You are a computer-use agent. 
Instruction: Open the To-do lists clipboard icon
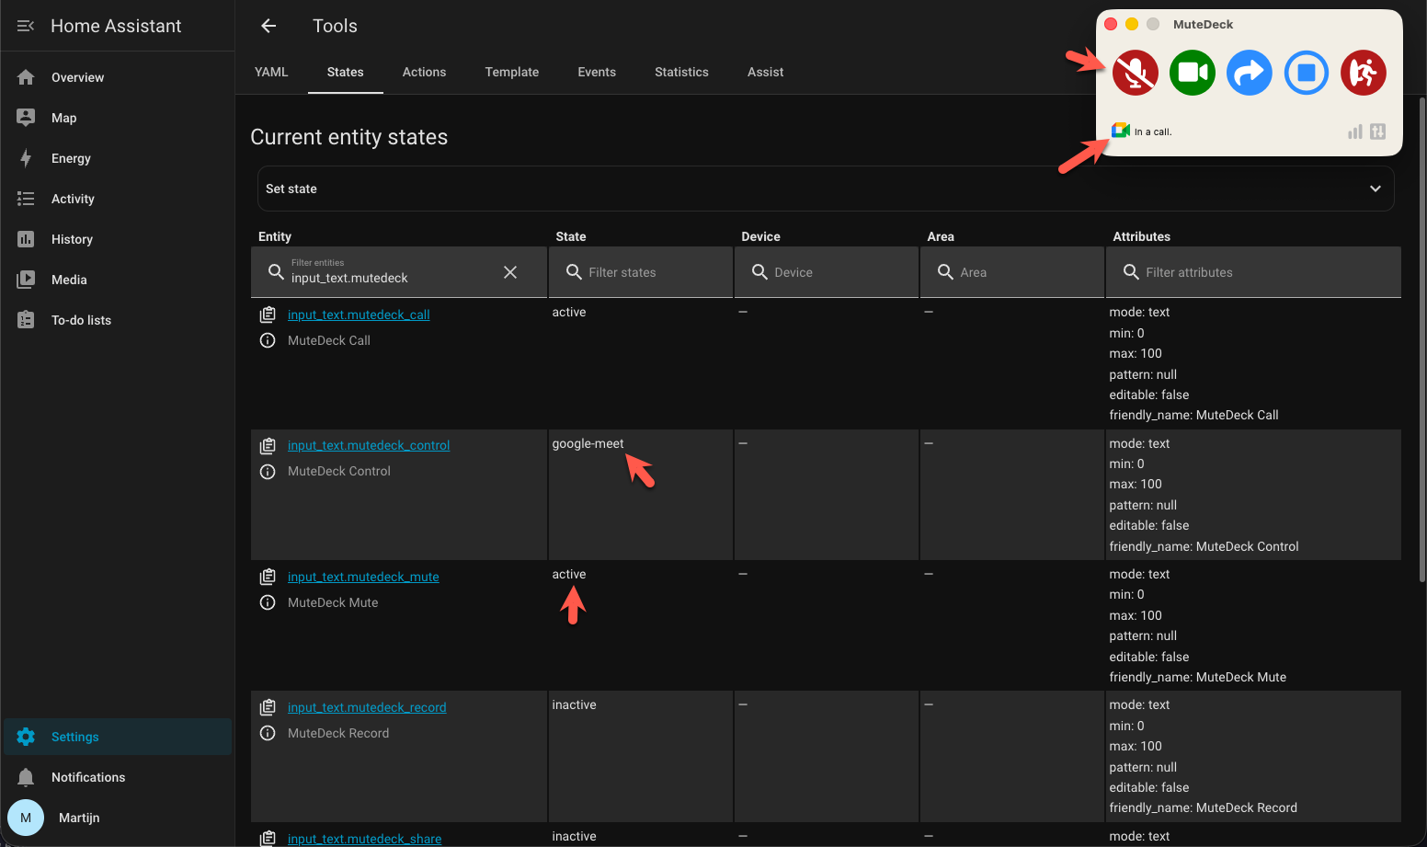(26, 320)
